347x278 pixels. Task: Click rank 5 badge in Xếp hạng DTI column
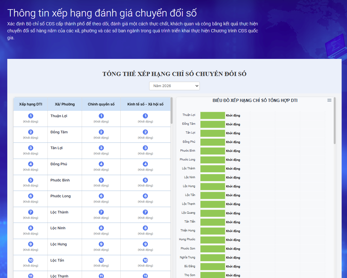30,180
